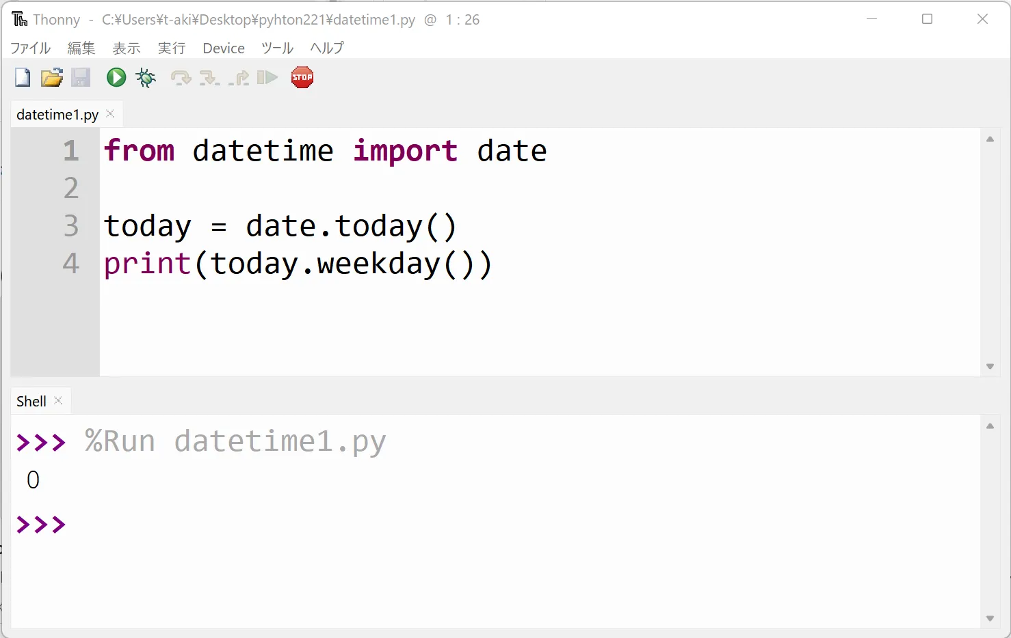1011x638 pixels.
Task: Click line 2 in the code editor
Action: click(540, 188)
